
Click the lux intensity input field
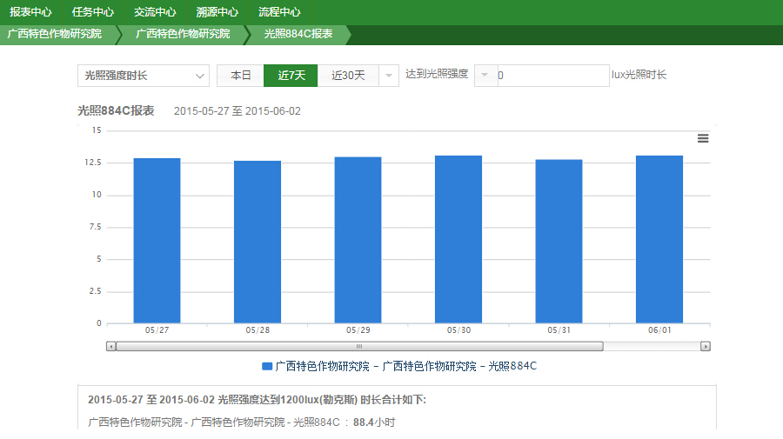click(x=552, y=76)
